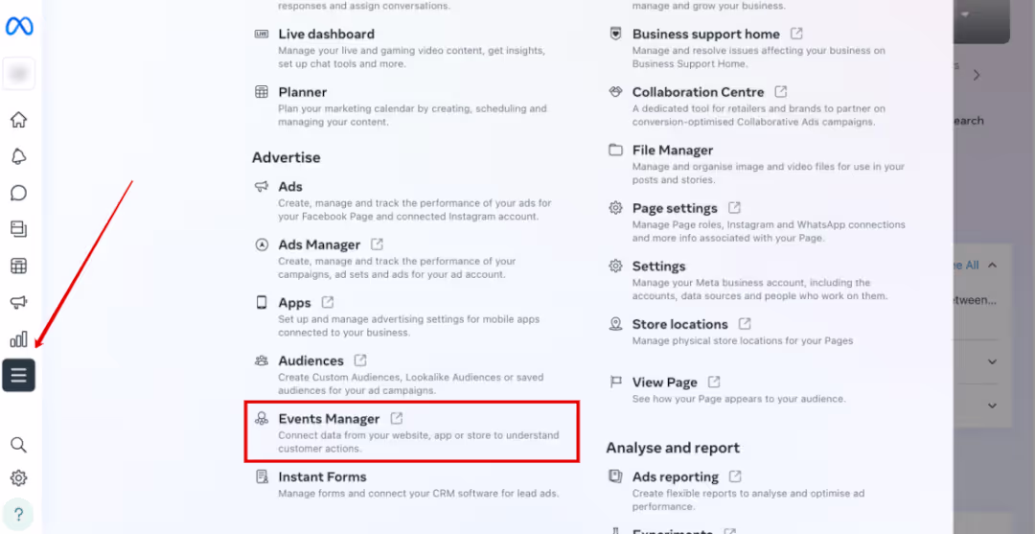Click external link icon beside Ads reporting
The height and width of the screenshot is (534, 1035).
point(735,476)
